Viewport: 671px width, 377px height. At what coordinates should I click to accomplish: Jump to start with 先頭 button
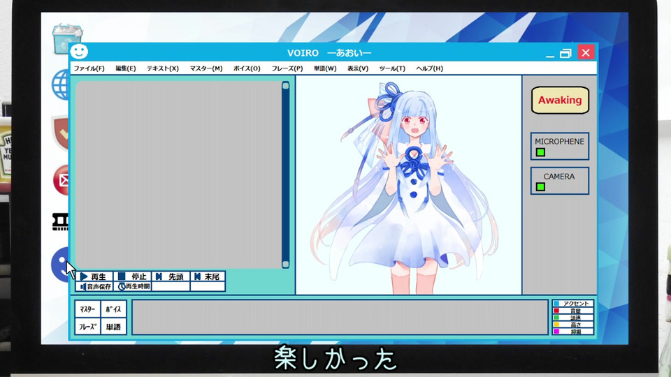[x=171, y=276]
